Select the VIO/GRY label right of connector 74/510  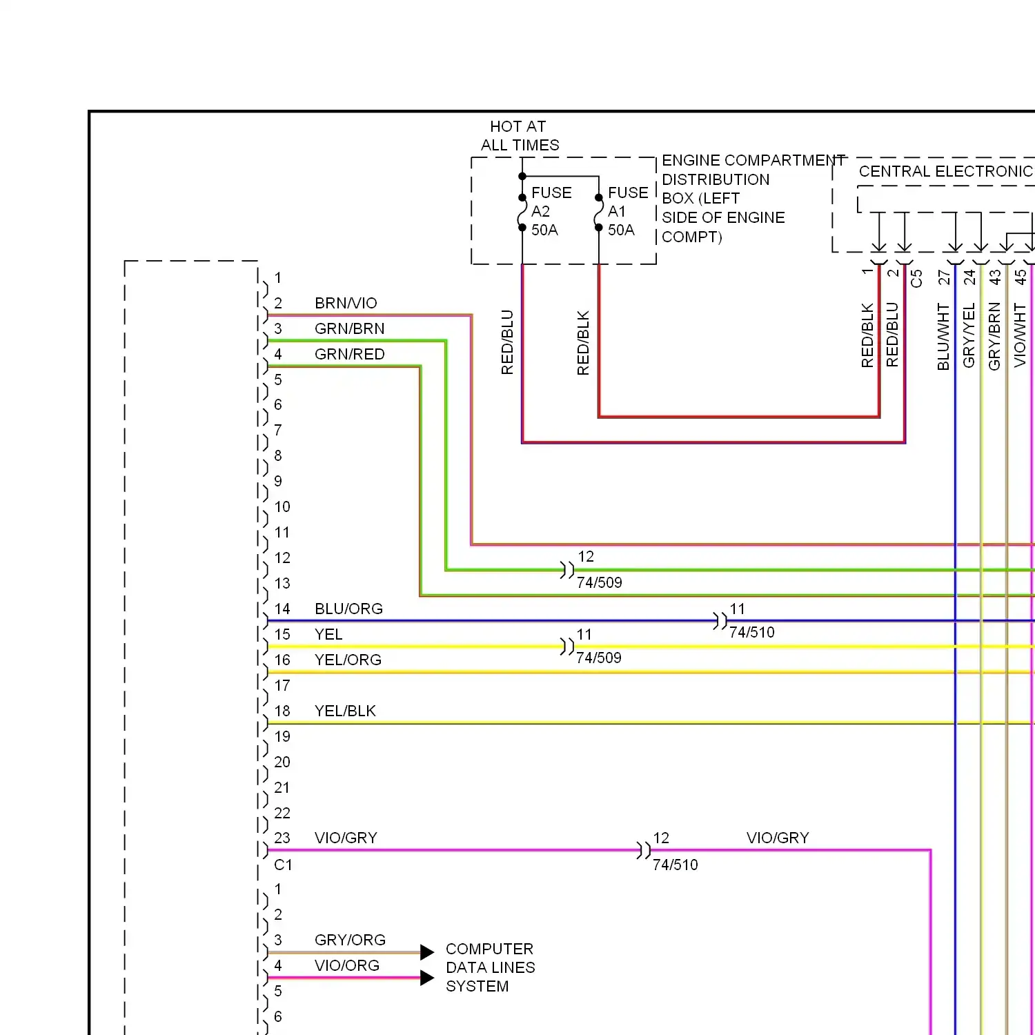[x=778, y=838]
